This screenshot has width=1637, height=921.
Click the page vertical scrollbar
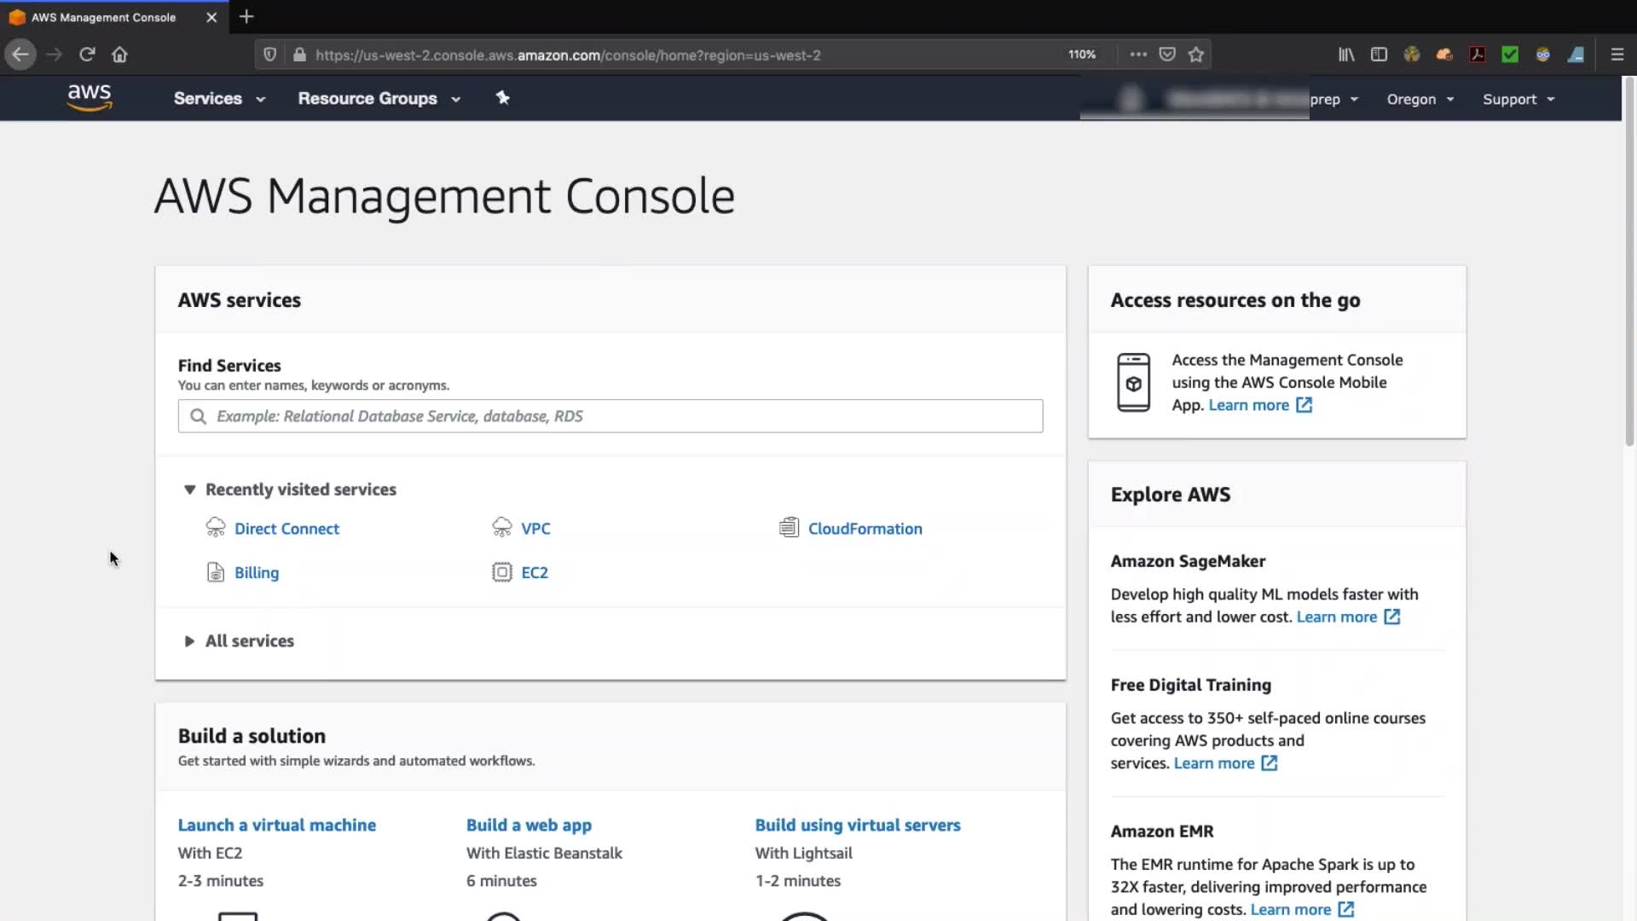pos(1629,256)
